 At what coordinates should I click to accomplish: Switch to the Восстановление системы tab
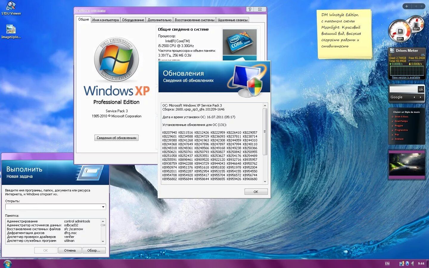coord(195,20)
